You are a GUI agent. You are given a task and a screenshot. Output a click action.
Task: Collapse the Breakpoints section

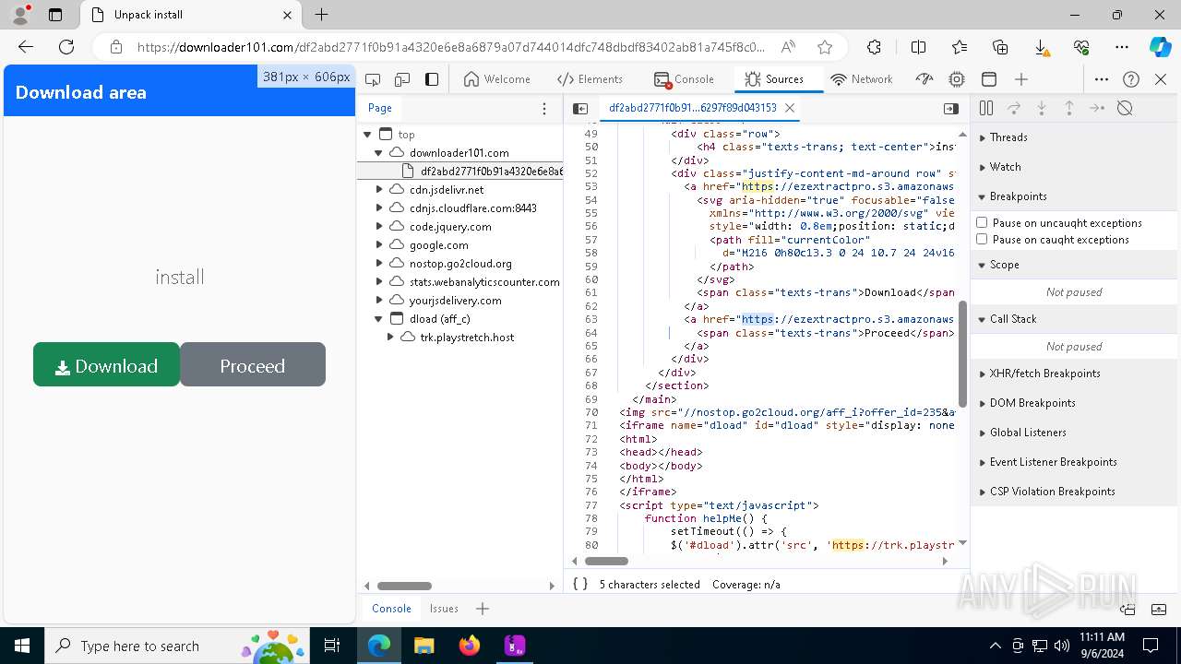1075,196
